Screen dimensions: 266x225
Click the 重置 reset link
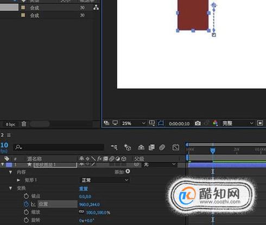tap(84, 189)
